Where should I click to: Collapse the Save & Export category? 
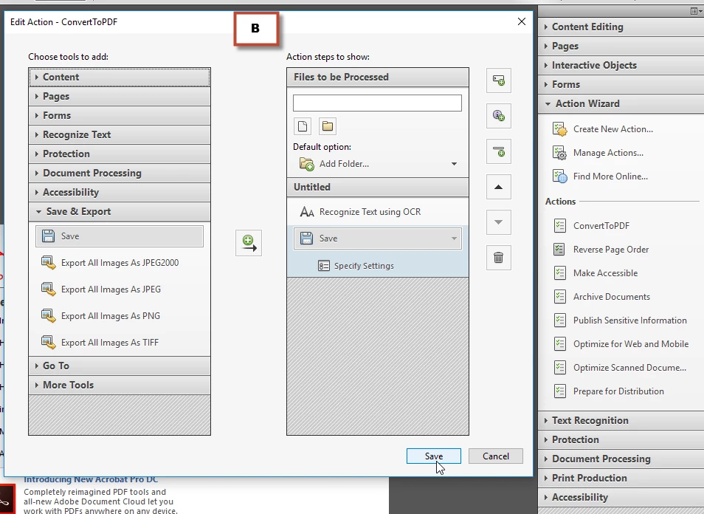pyautogui.click(x=120, y=212)
